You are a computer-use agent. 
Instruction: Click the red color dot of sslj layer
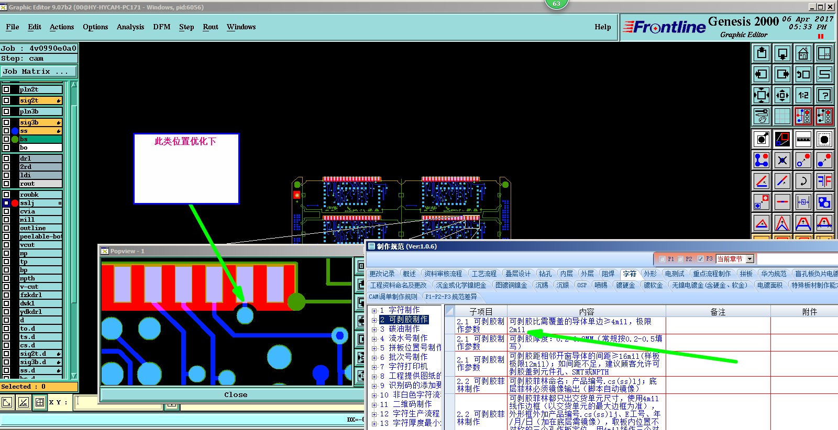point(15,203)
